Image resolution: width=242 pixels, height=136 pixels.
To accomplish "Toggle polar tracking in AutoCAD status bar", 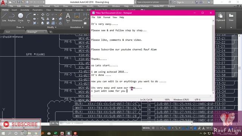I will (169, 128).
